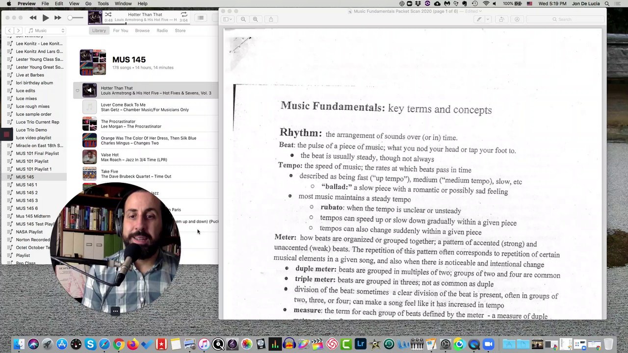Go forward with the iTunes forward arrow
Screen dimensions: 628x353
(18, 30)
